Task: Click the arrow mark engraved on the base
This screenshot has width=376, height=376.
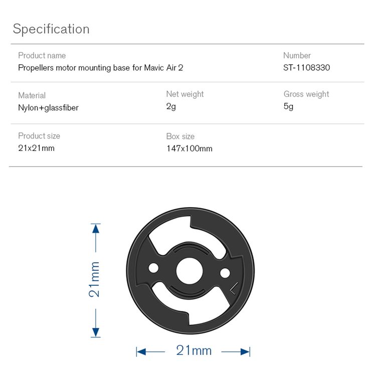Action: [x=234, y=288]
